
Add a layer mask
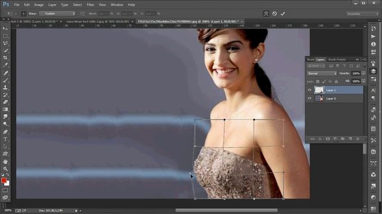click(328, 139)
